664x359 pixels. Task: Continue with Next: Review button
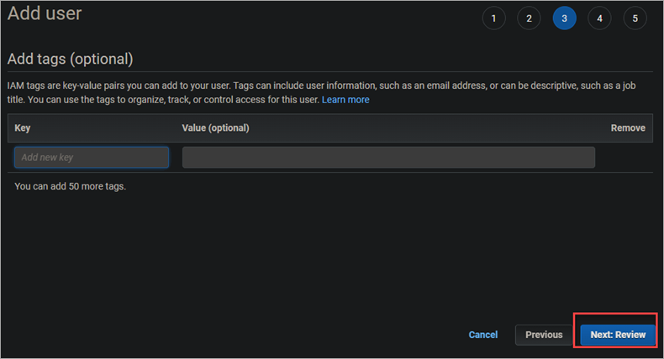[x=618, y=335]
